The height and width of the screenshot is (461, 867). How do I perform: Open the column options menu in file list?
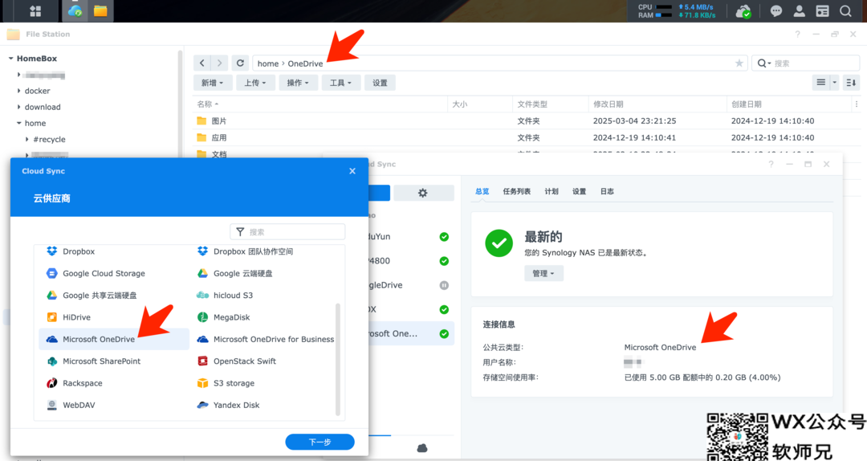click(x=857, y=104)
